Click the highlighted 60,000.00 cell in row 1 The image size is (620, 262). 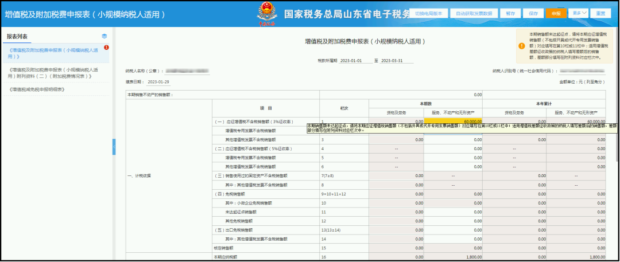pyautogui.click(x=453, y=122)
